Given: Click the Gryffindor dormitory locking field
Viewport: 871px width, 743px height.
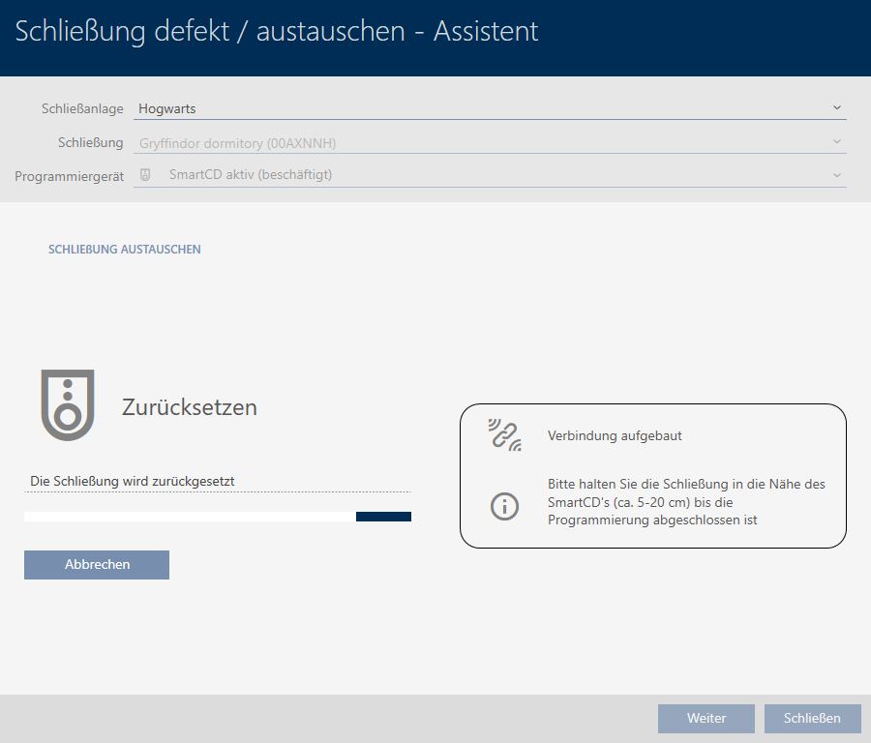Looking at the screenshot, I should click(474, 143).
